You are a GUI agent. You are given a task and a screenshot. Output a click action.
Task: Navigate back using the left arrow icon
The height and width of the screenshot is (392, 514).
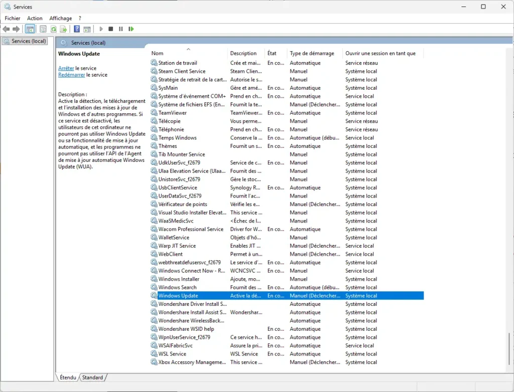click(6, 29)
